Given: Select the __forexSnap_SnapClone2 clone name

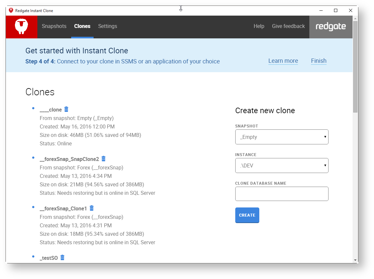Looking at the screenshot, I should tap(70, 159).
